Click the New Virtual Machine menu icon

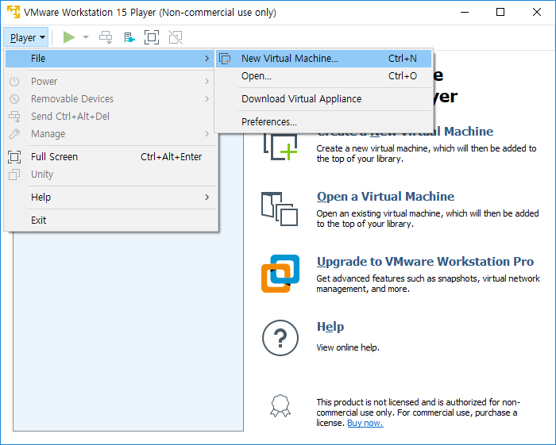(x=225, y=59)
